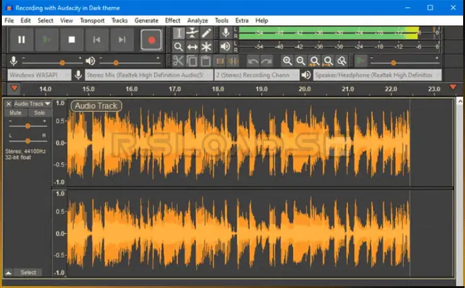Click the recording meter microphone icon
The width and height of the screenshot is (465, 288).
pyautogui.click(x=226, y=33)
